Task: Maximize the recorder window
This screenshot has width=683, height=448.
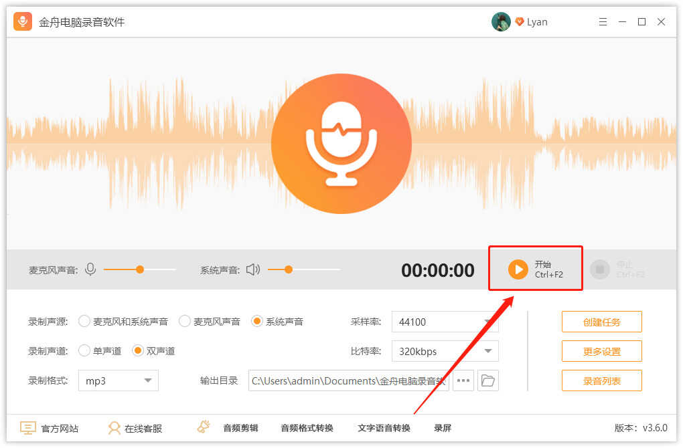Action: tap(641, 22)
